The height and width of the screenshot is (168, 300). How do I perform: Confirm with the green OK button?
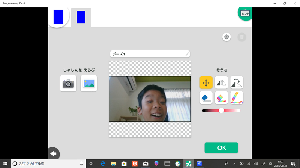tap(221, 148)
